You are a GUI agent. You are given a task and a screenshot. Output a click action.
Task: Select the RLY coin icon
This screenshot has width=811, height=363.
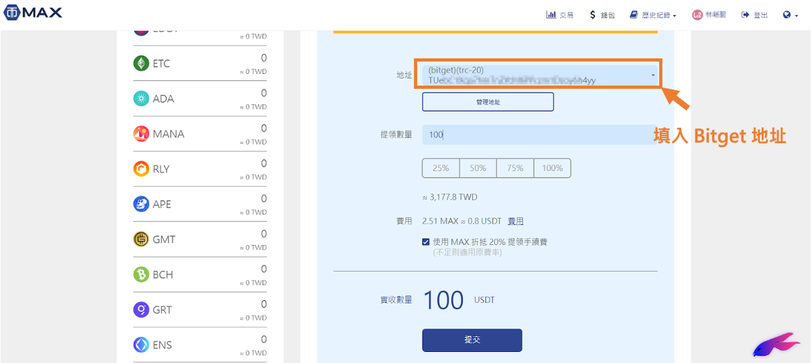[141, 169]
